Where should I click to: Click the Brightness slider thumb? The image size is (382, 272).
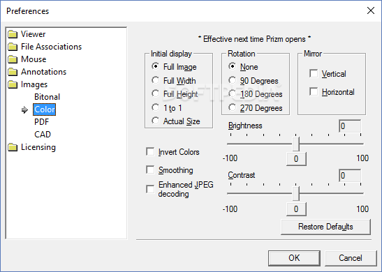(296, 144)
